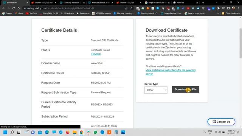This screenshot has height=136, width=242.
Task: Open the MVSR Placements bookmark
Action: pyautogui.click(x=101, y=14)
